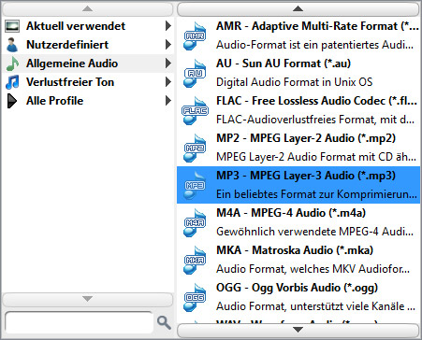
Task: Select MKA - Matroska Audio profile
Action: 298,260
